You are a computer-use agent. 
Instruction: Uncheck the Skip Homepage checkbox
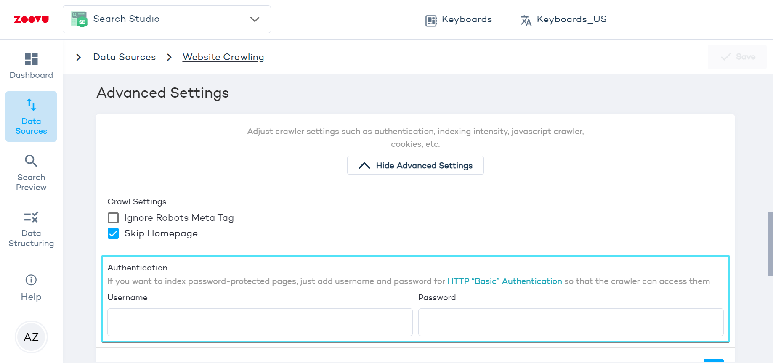pyautogui.click(x=113, y=233)
